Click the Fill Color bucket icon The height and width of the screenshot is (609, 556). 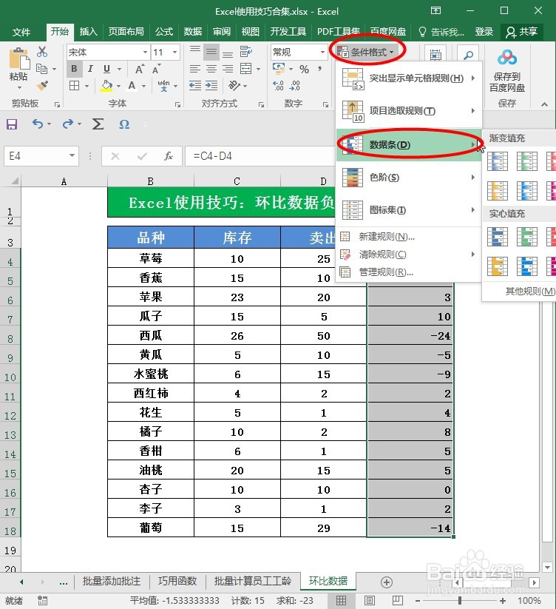[x=106, y=85]
